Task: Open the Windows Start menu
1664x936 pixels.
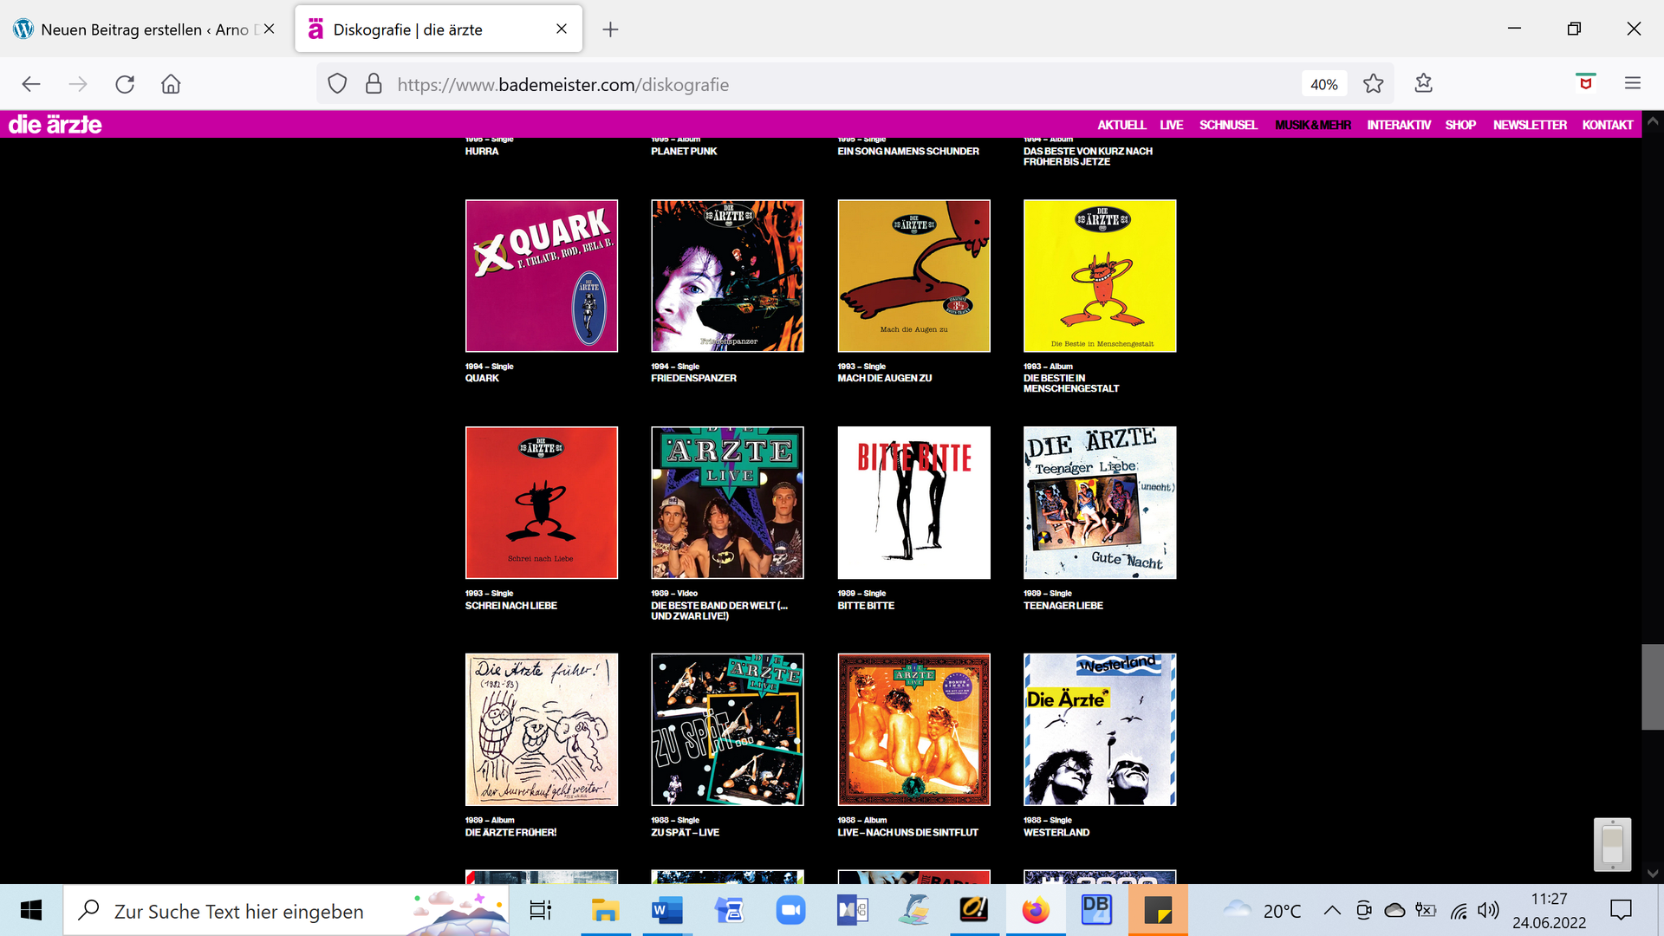Action: click(x=31, y=910)
